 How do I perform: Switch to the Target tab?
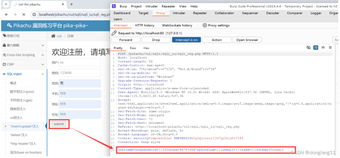click(x=143, y=13)
